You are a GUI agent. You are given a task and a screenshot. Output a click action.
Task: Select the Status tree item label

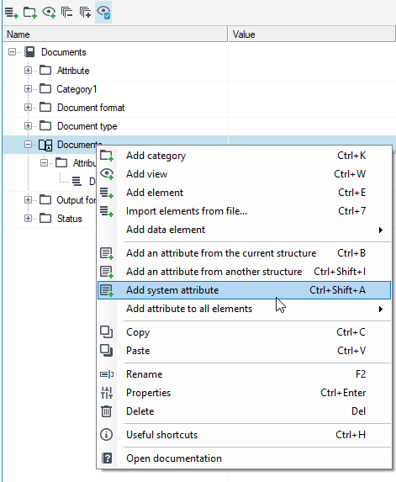70,219
